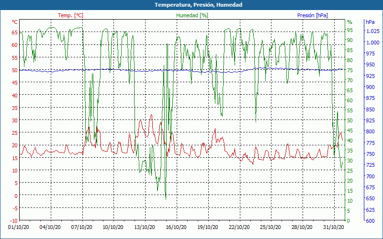Click the green 90 humidity axis value
383x239 pixels.
click(x=350, y=40)
